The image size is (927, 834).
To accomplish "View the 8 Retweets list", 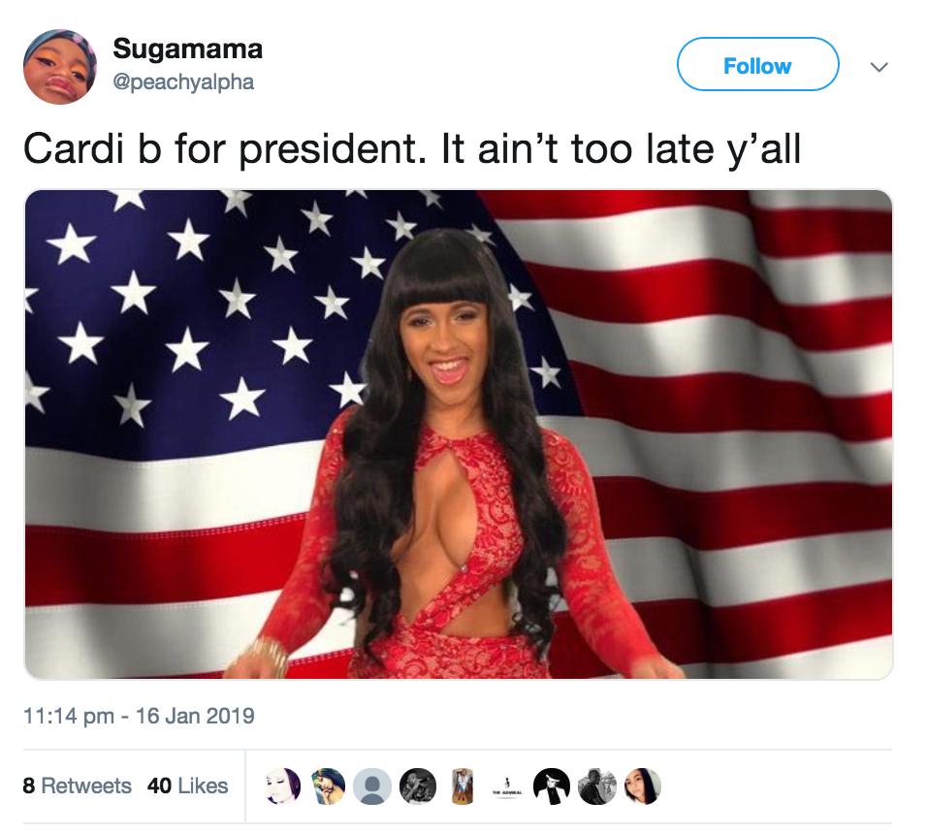I will pos(77,786).
